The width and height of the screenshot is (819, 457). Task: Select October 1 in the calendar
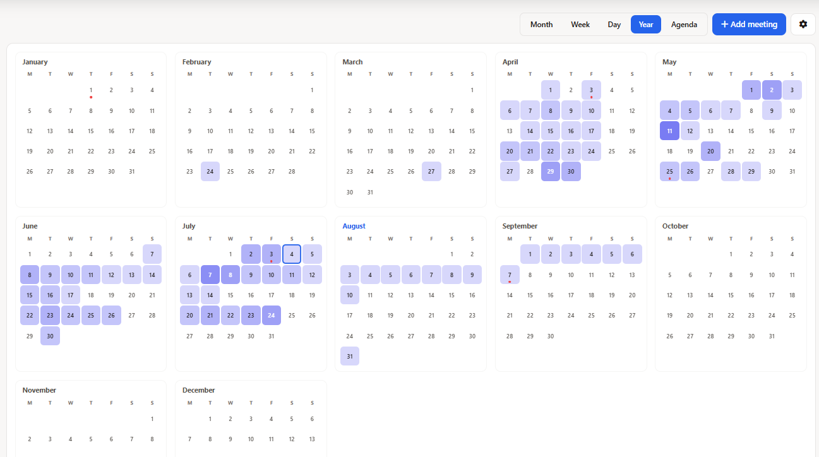coord(731,254)
